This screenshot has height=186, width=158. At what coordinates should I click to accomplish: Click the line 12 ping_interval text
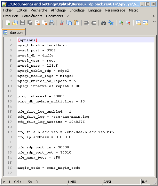coord(32,96)
